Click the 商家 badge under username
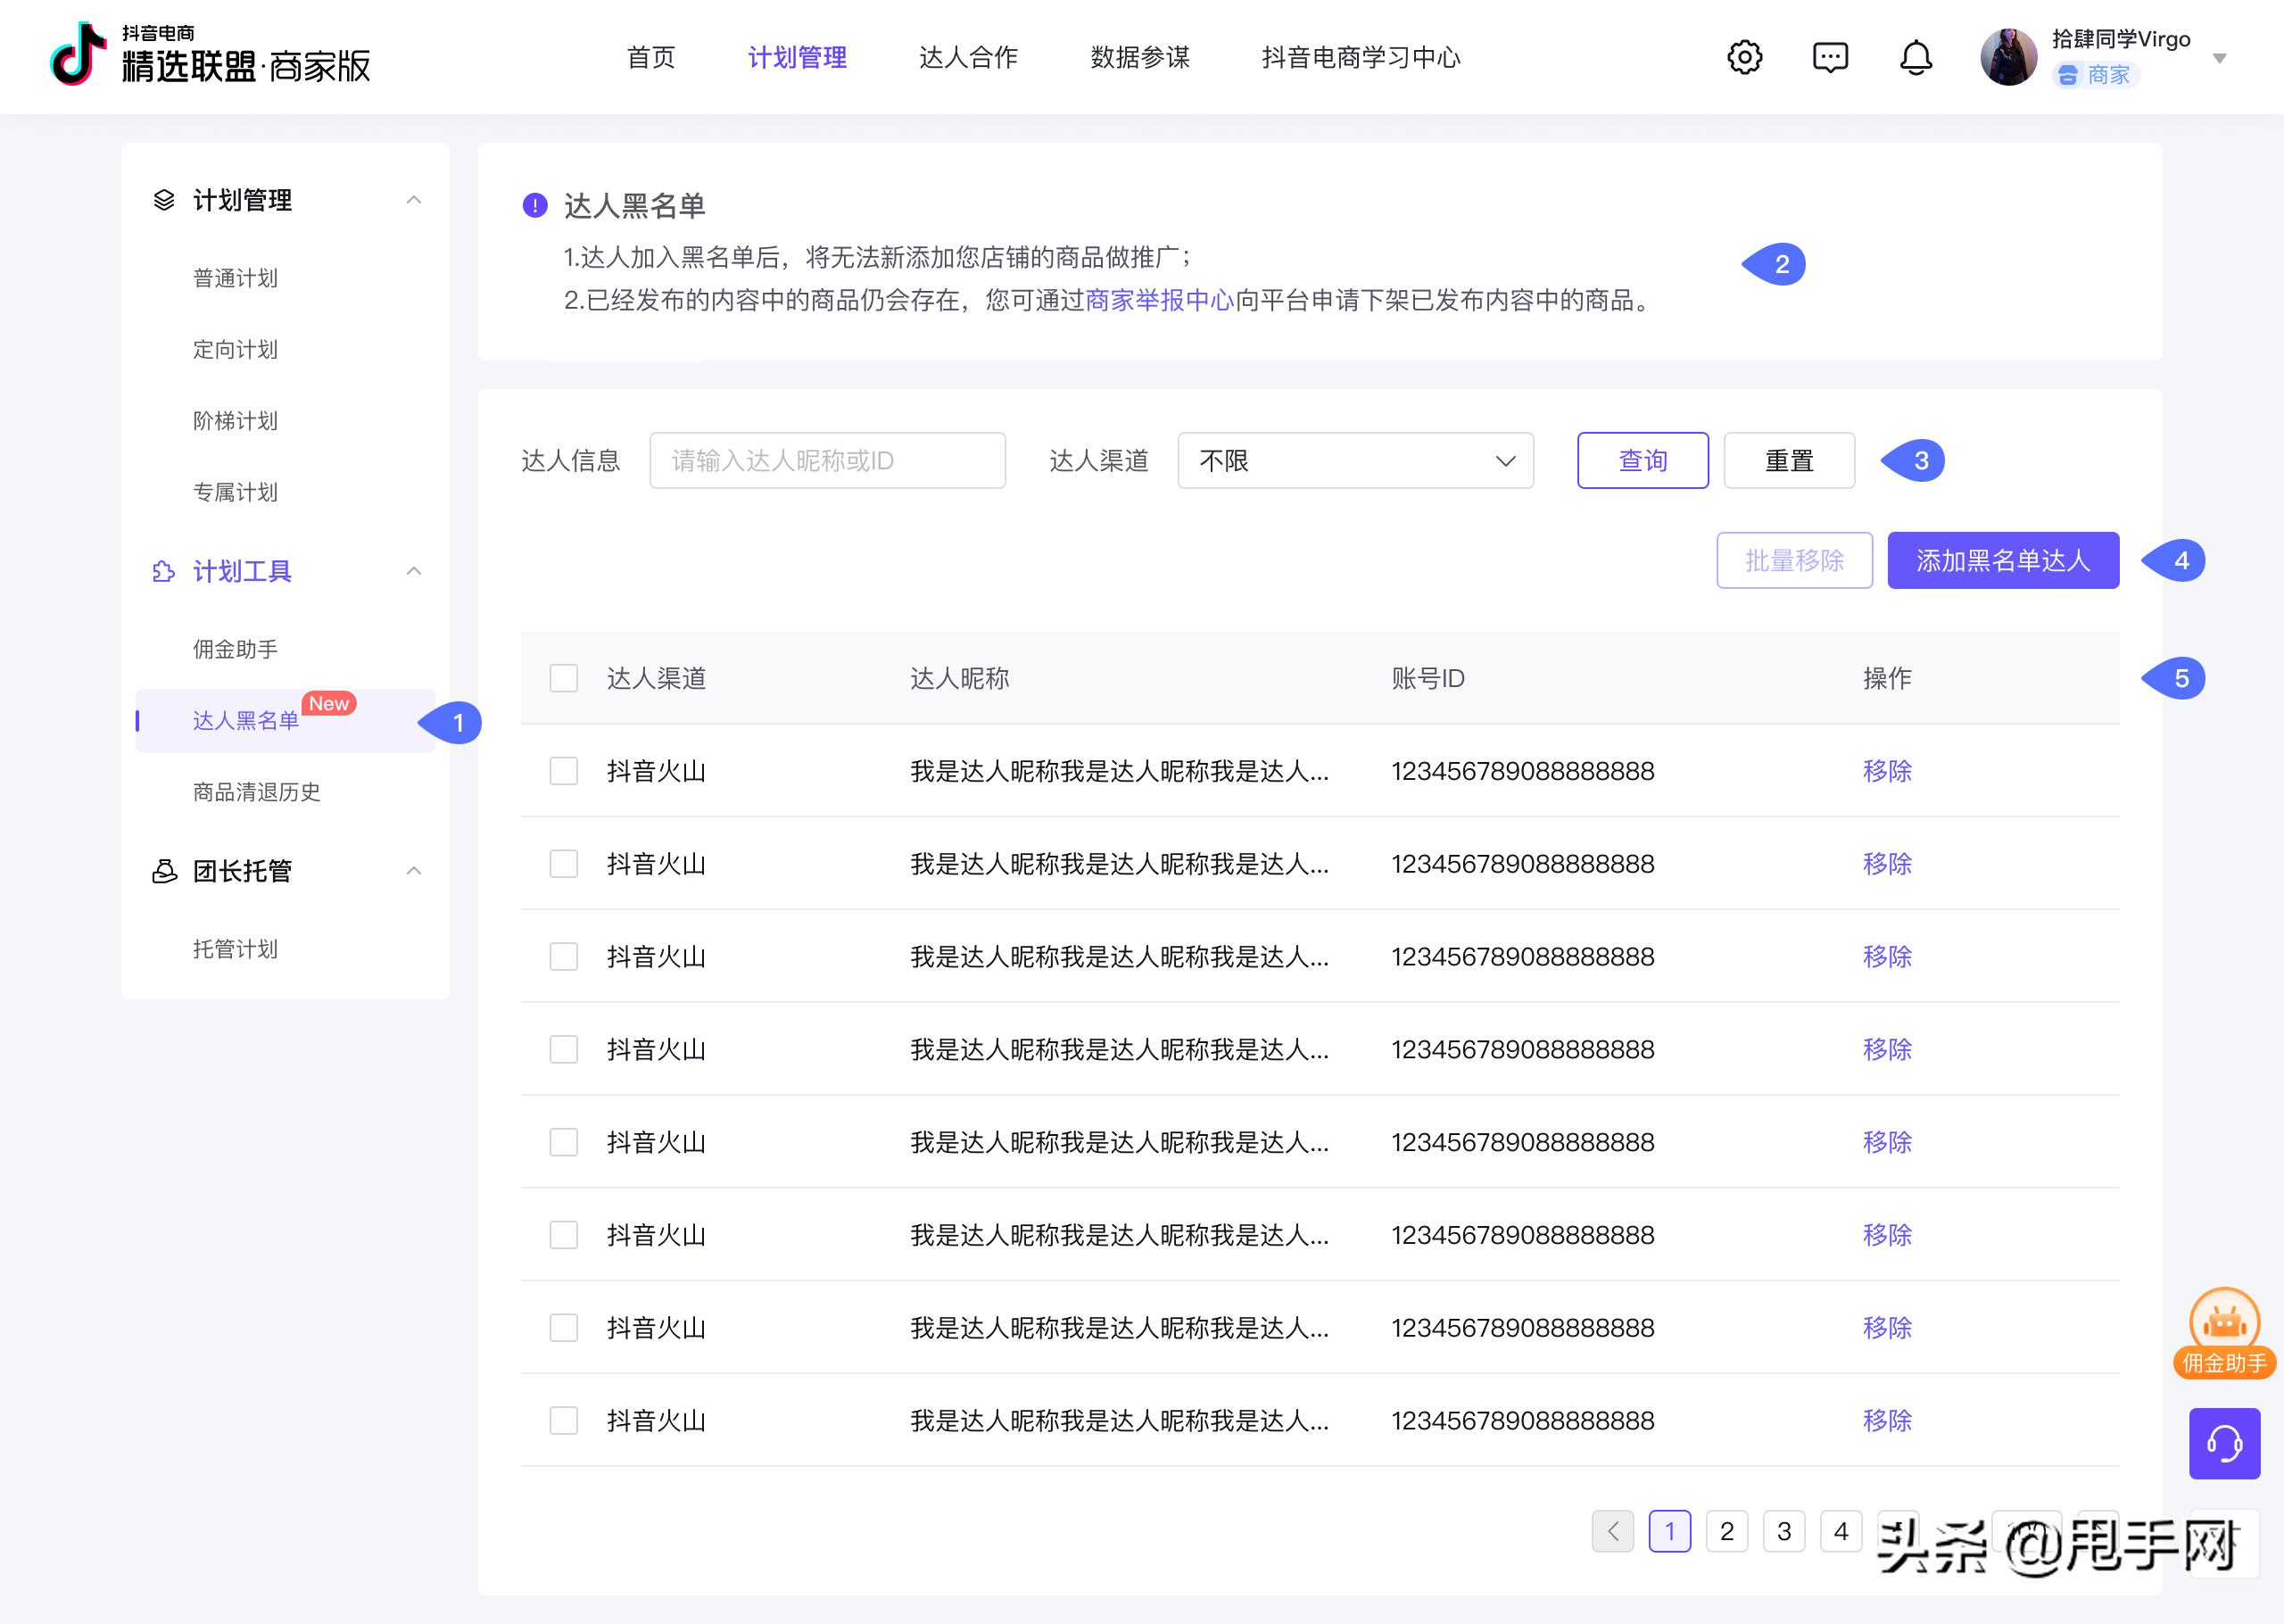The image size is (2284, 1624). coord(2096,75)
